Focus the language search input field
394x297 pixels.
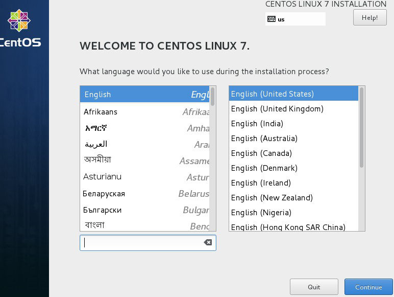pos(143,243)
